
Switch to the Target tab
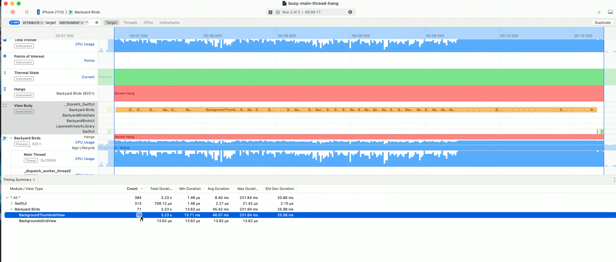[111, 23]
